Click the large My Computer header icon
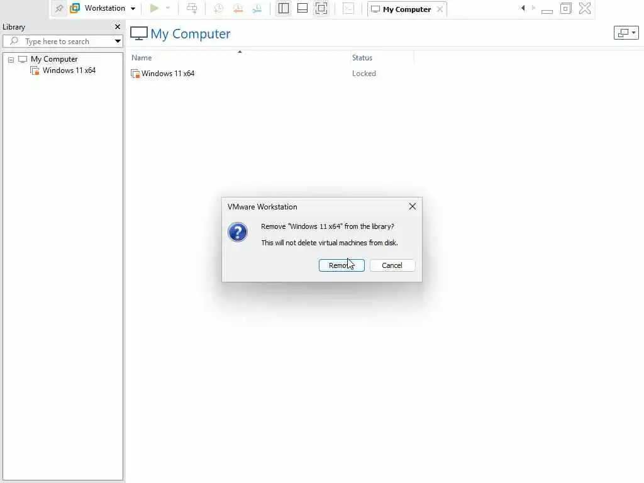Viewport: 644px width, 483px height. [139, 34]
